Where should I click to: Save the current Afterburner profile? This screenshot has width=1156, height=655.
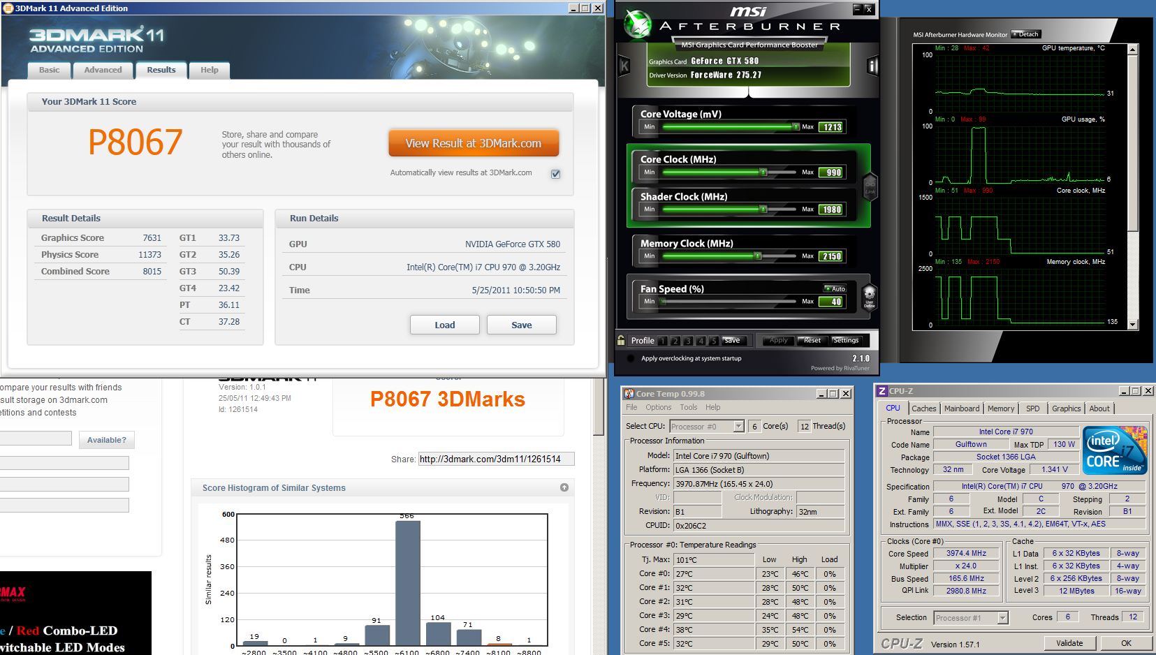tap(732, 341)
